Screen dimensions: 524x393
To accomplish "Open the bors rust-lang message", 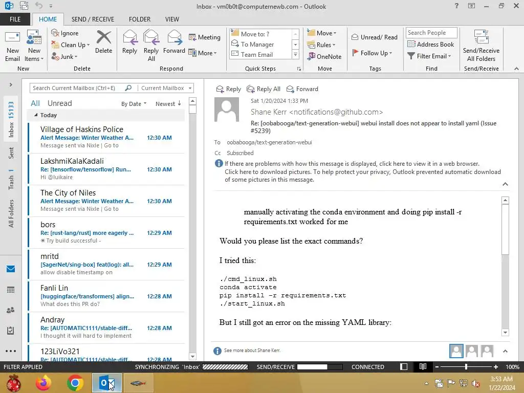I will 106,232.
